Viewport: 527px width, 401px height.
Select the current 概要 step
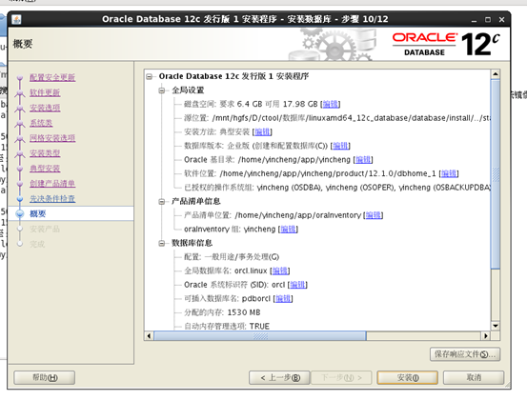(x=38, y=214)
